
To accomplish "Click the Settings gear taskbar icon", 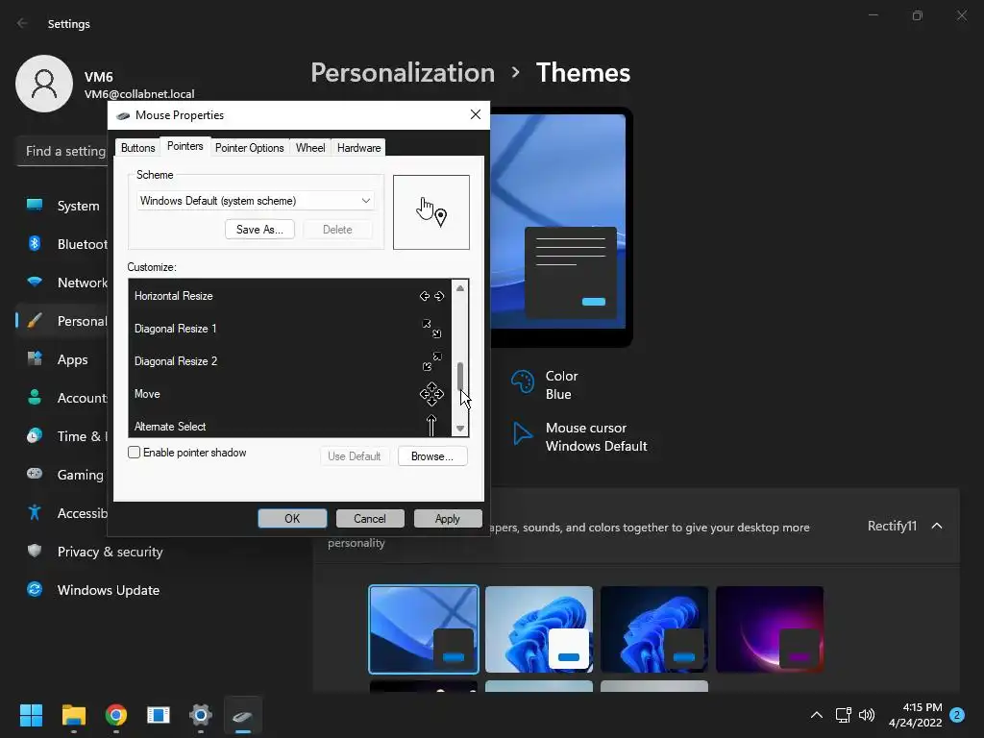I will click(201, 715).
